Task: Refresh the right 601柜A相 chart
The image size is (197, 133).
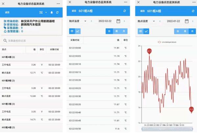Action: tap(193, 11)
